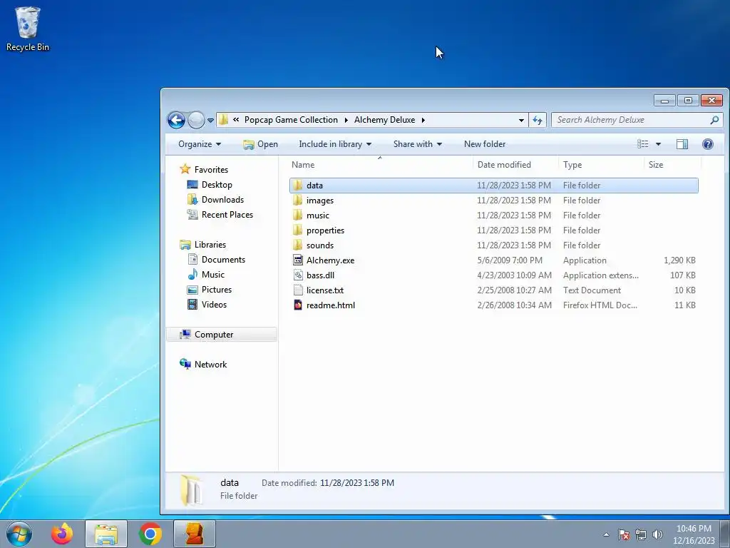The image size is (730, 548).
Task: Open Pictures library in sidebar
Action: 217,290
